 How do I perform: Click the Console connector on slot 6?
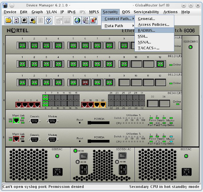(x=35, y=140)
